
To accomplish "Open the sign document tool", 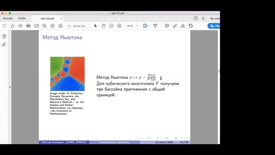I will tap(183, 26).
